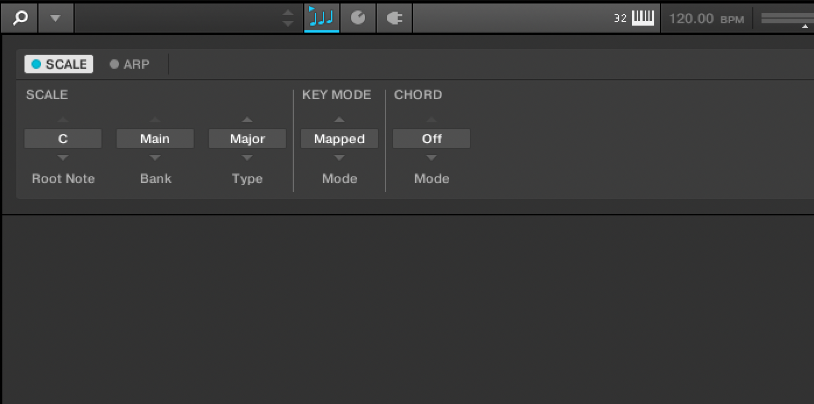This screenshot has width=814, height=404.
Task: Step scale Type up above Major
Action: point(247,120)
